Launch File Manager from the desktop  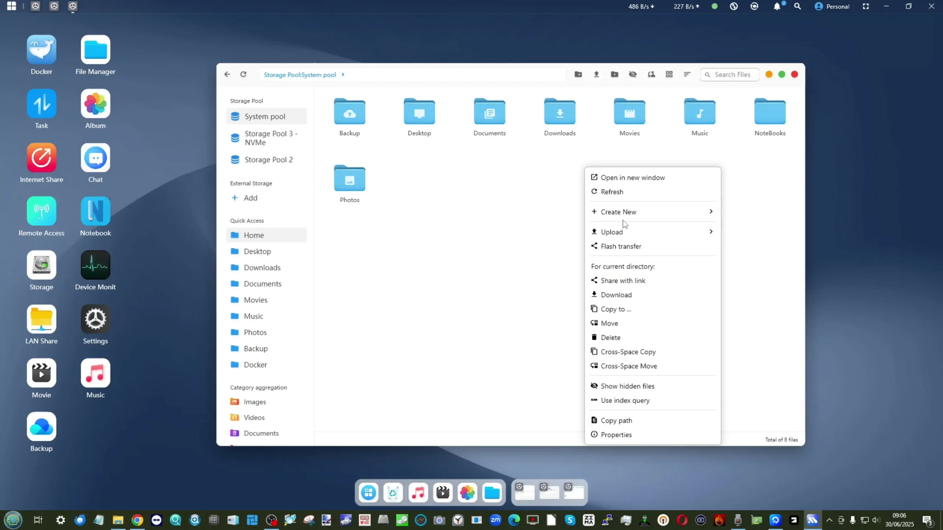95,50
